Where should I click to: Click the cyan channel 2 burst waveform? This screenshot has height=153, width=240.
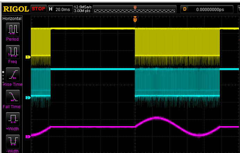point(177,83)
